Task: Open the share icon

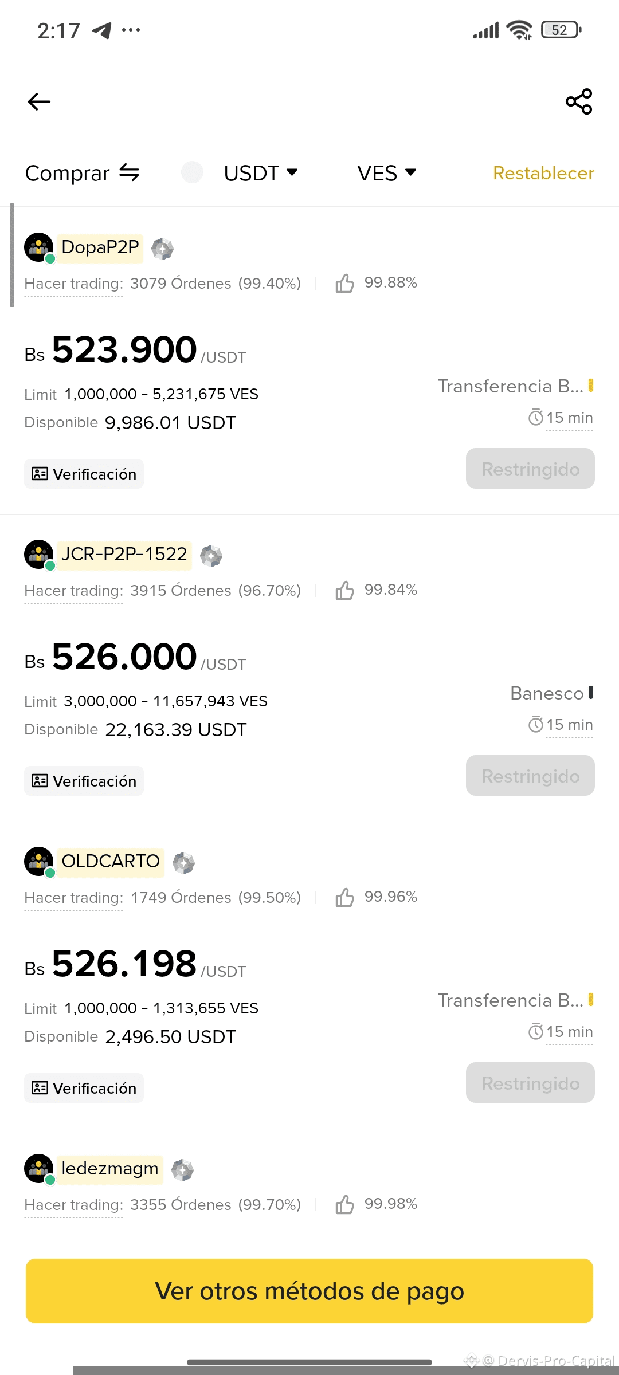Action: (x=579, y=101)
